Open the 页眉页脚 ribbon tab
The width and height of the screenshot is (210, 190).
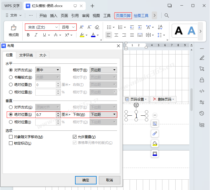coord(123,16)
